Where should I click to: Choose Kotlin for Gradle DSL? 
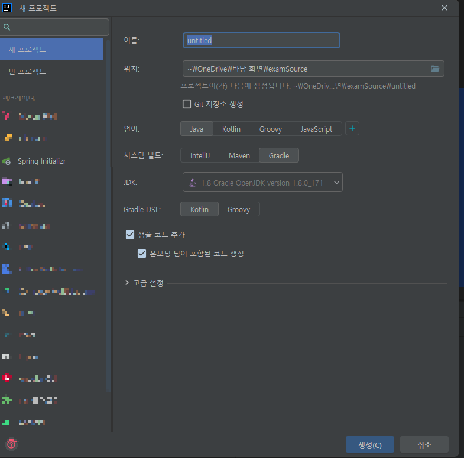199,209
